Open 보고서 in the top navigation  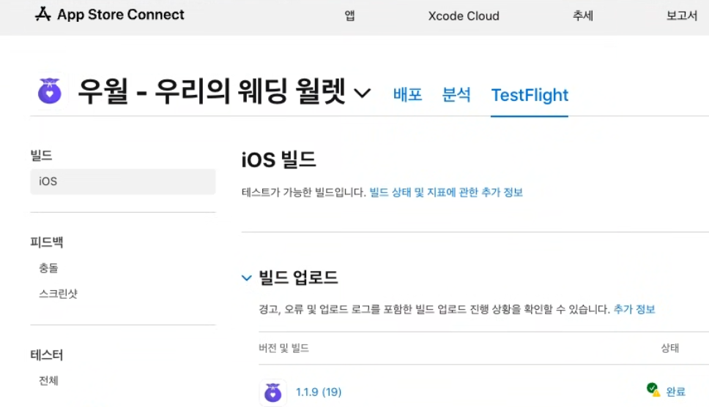coord(681,16)
